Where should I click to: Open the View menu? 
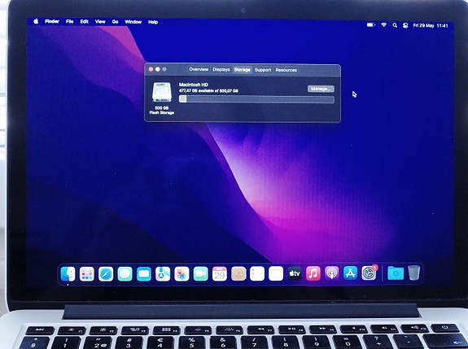tap(100, 21)
